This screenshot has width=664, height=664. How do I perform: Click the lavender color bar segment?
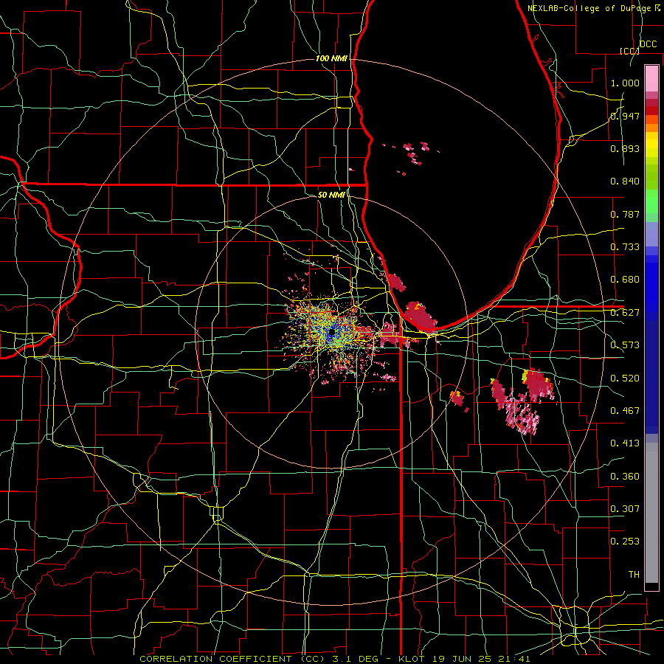pos(651,234)
